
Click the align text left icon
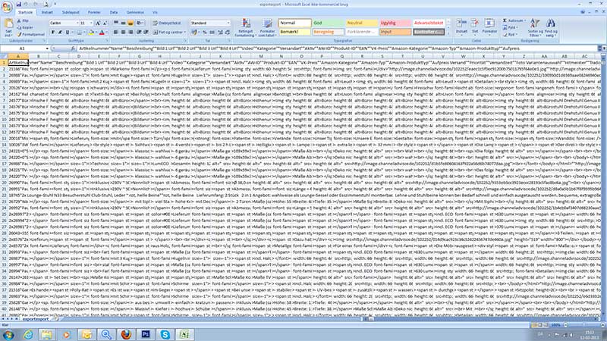pos(116,33)
